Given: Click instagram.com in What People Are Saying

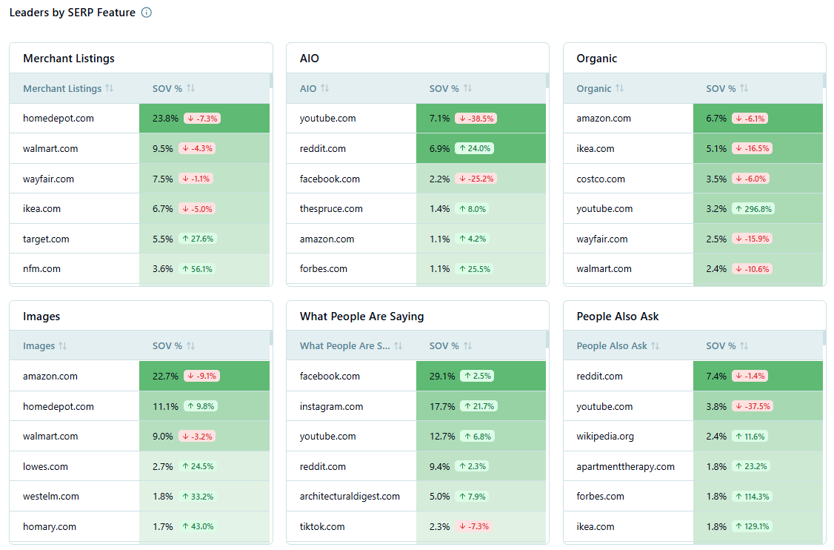Looking at the screenshot, I should click(331, 406).
